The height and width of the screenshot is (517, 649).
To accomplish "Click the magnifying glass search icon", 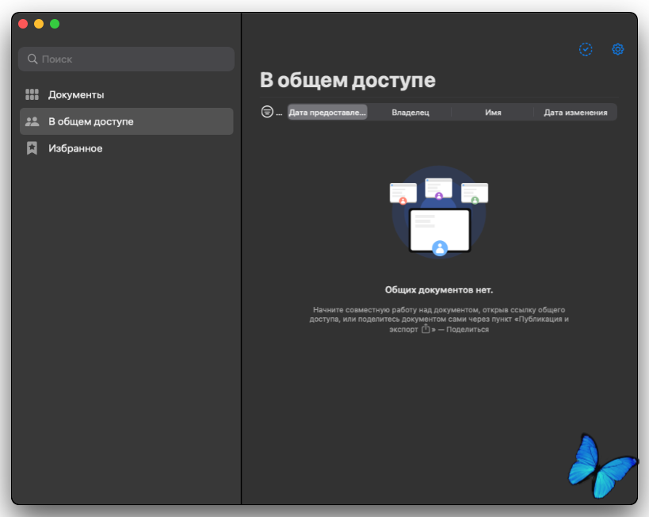I will coord(32,59).
